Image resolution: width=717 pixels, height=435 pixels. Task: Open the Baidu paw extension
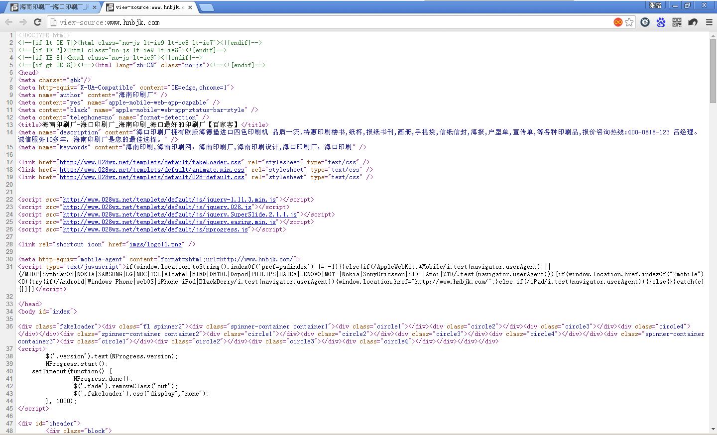pos(661,22)
